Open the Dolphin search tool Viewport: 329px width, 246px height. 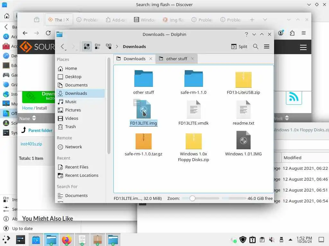(x=255, y=46)
